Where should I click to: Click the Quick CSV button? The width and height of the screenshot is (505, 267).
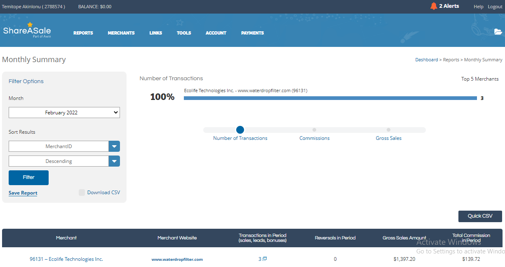[x=480, y=216]
